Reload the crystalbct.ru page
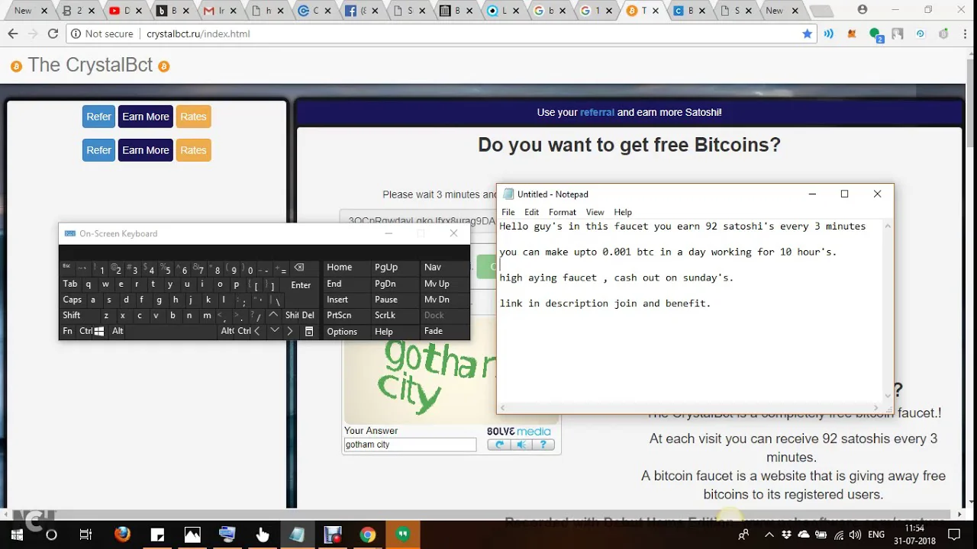The height and width of the screenshot is (549, 977). point(53,34)
